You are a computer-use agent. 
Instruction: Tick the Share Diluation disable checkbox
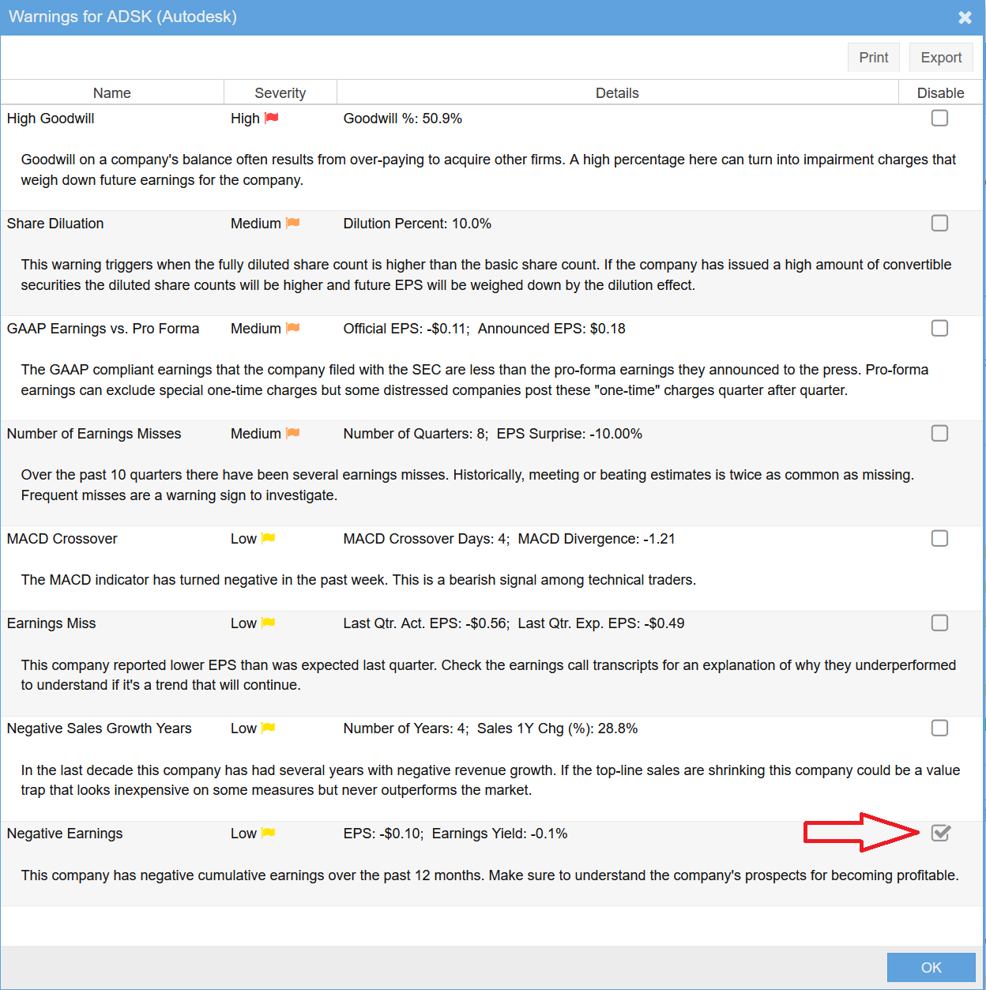coord(939,223)
